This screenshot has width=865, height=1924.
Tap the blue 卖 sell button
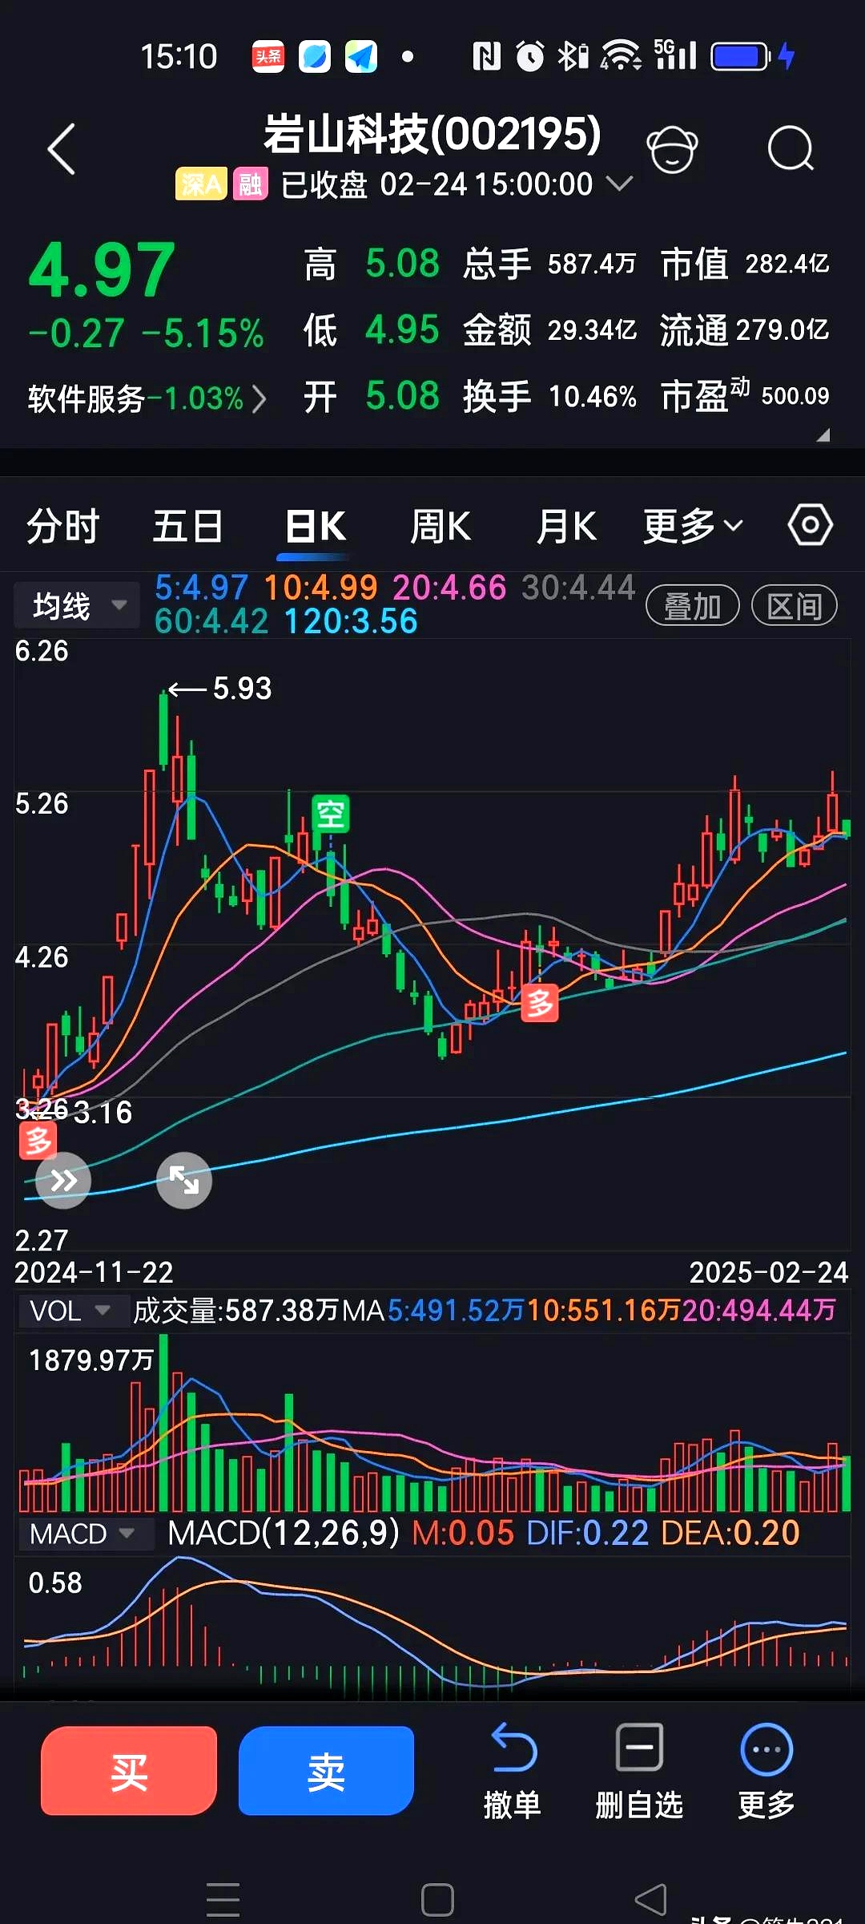[x=327, y=1771]
